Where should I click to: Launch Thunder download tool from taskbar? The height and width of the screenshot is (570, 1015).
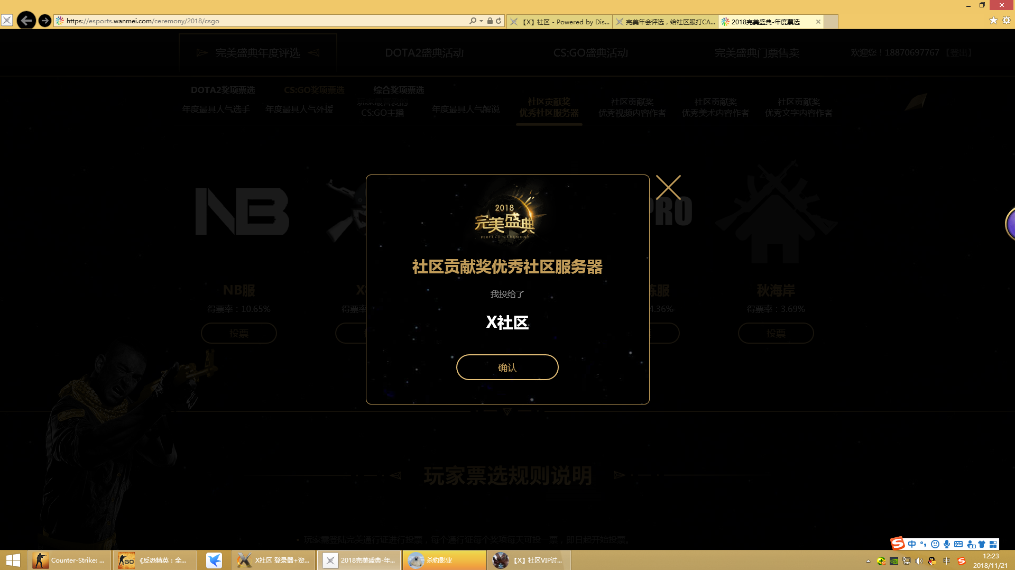click(214, 560)
